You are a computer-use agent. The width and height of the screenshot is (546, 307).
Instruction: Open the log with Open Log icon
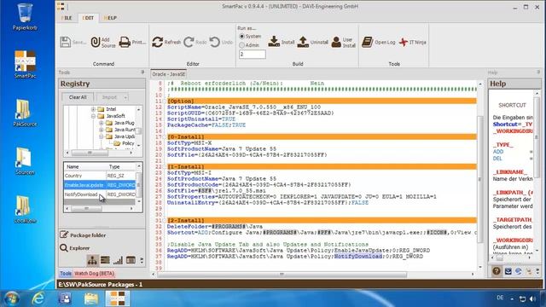tap(367, 42)
